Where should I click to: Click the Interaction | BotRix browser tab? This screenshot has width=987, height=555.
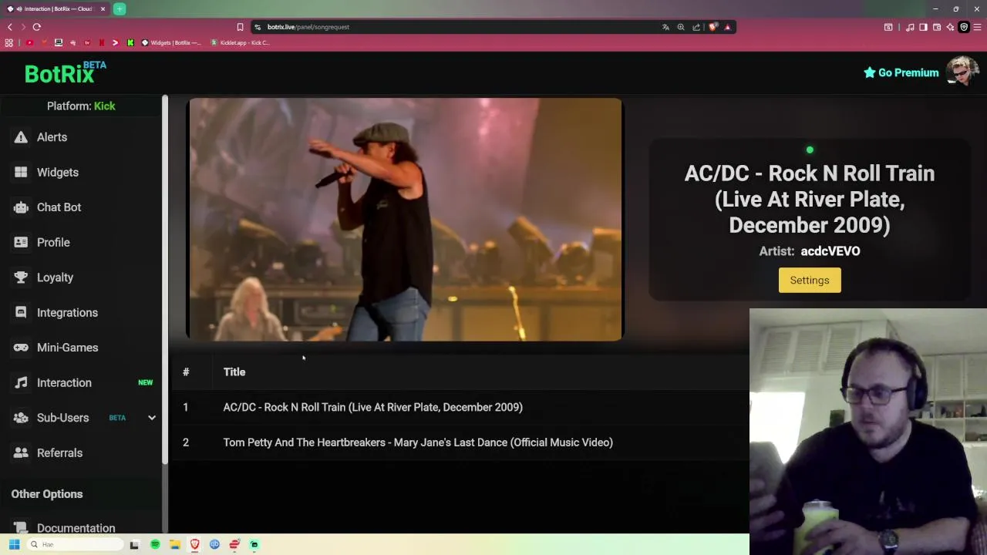click(56, 8)
